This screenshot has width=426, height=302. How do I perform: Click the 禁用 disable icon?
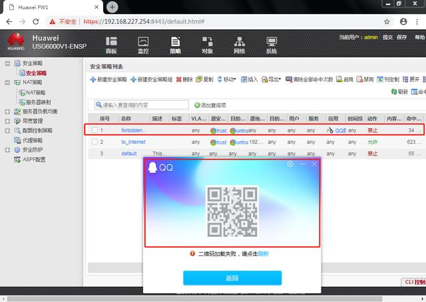(x=359, y=79)
